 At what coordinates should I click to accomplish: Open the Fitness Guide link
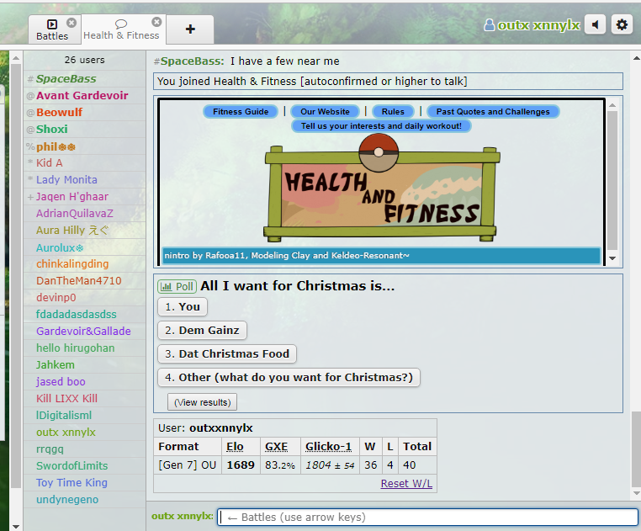(241, 111)
